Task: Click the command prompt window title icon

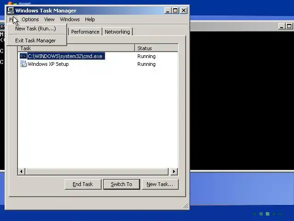Action: 2,27
